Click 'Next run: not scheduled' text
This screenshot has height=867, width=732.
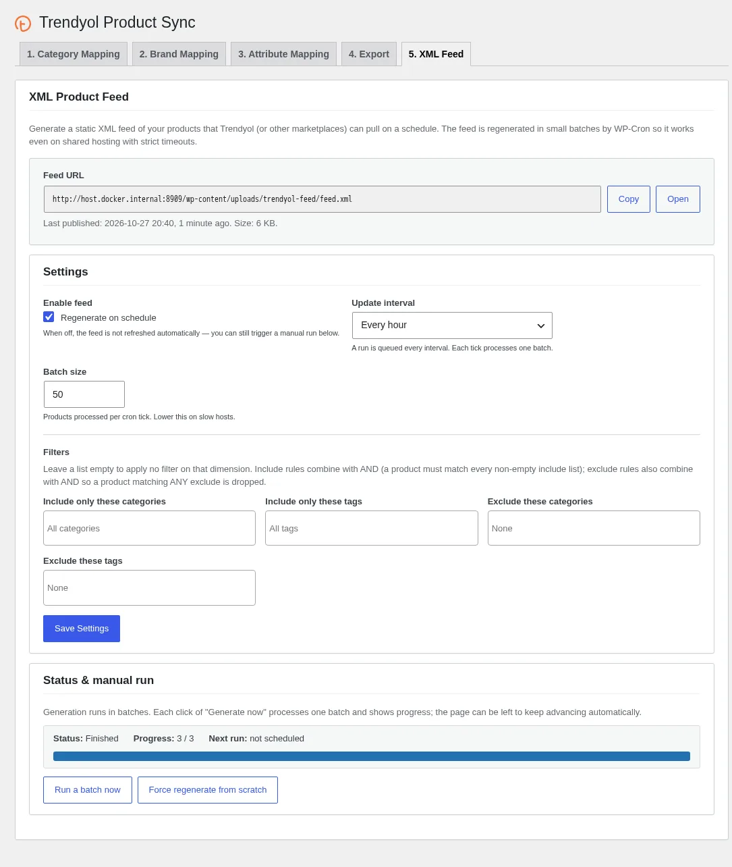(256, 739)
